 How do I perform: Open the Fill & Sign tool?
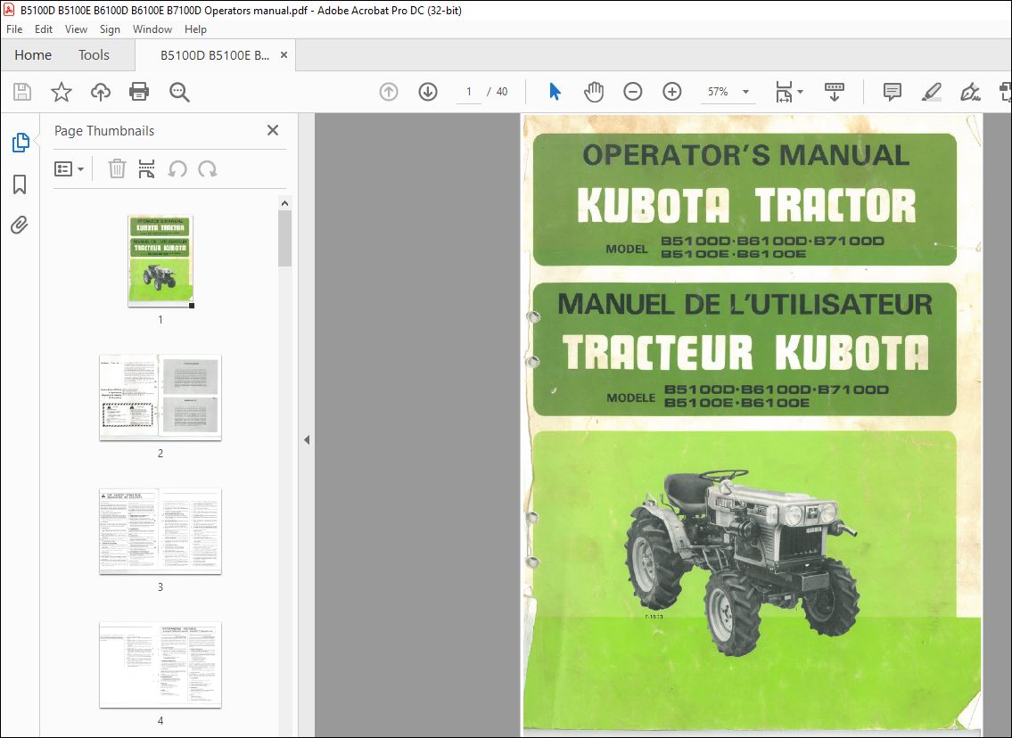pos(970,93)
